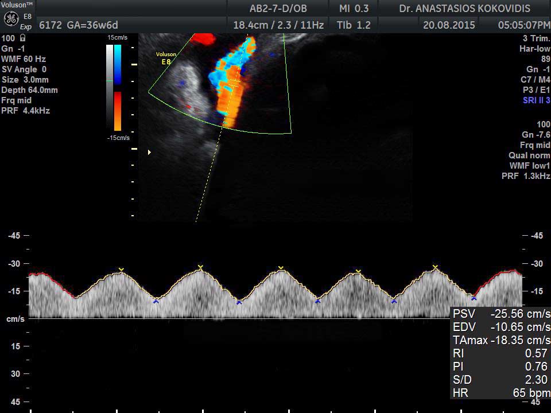Click the 15cm/s scale label
Viewport: 551px width, 413px height.
[117, 38]
